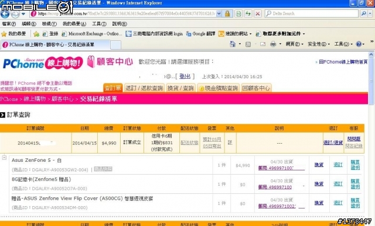
Task: Open the 檢視(V) menu
Action: (x=49, y=24)
